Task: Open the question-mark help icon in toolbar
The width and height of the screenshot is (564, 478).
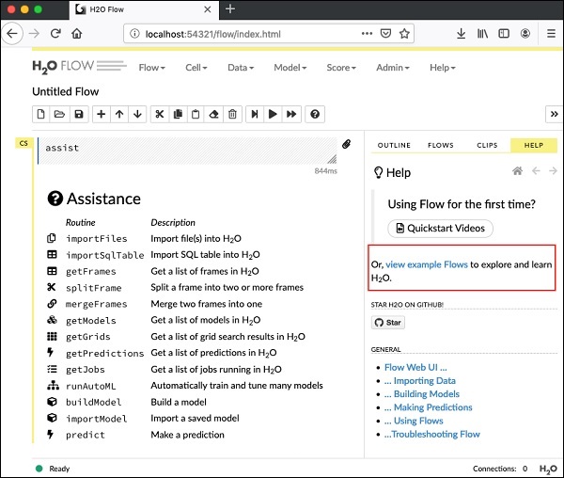Action: click(x=316, y=114)
